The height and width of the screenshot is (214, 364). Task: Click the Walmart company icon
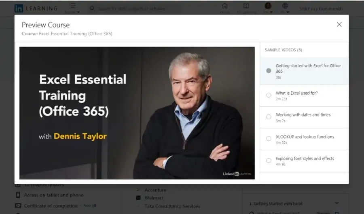[x=138, y=198]
